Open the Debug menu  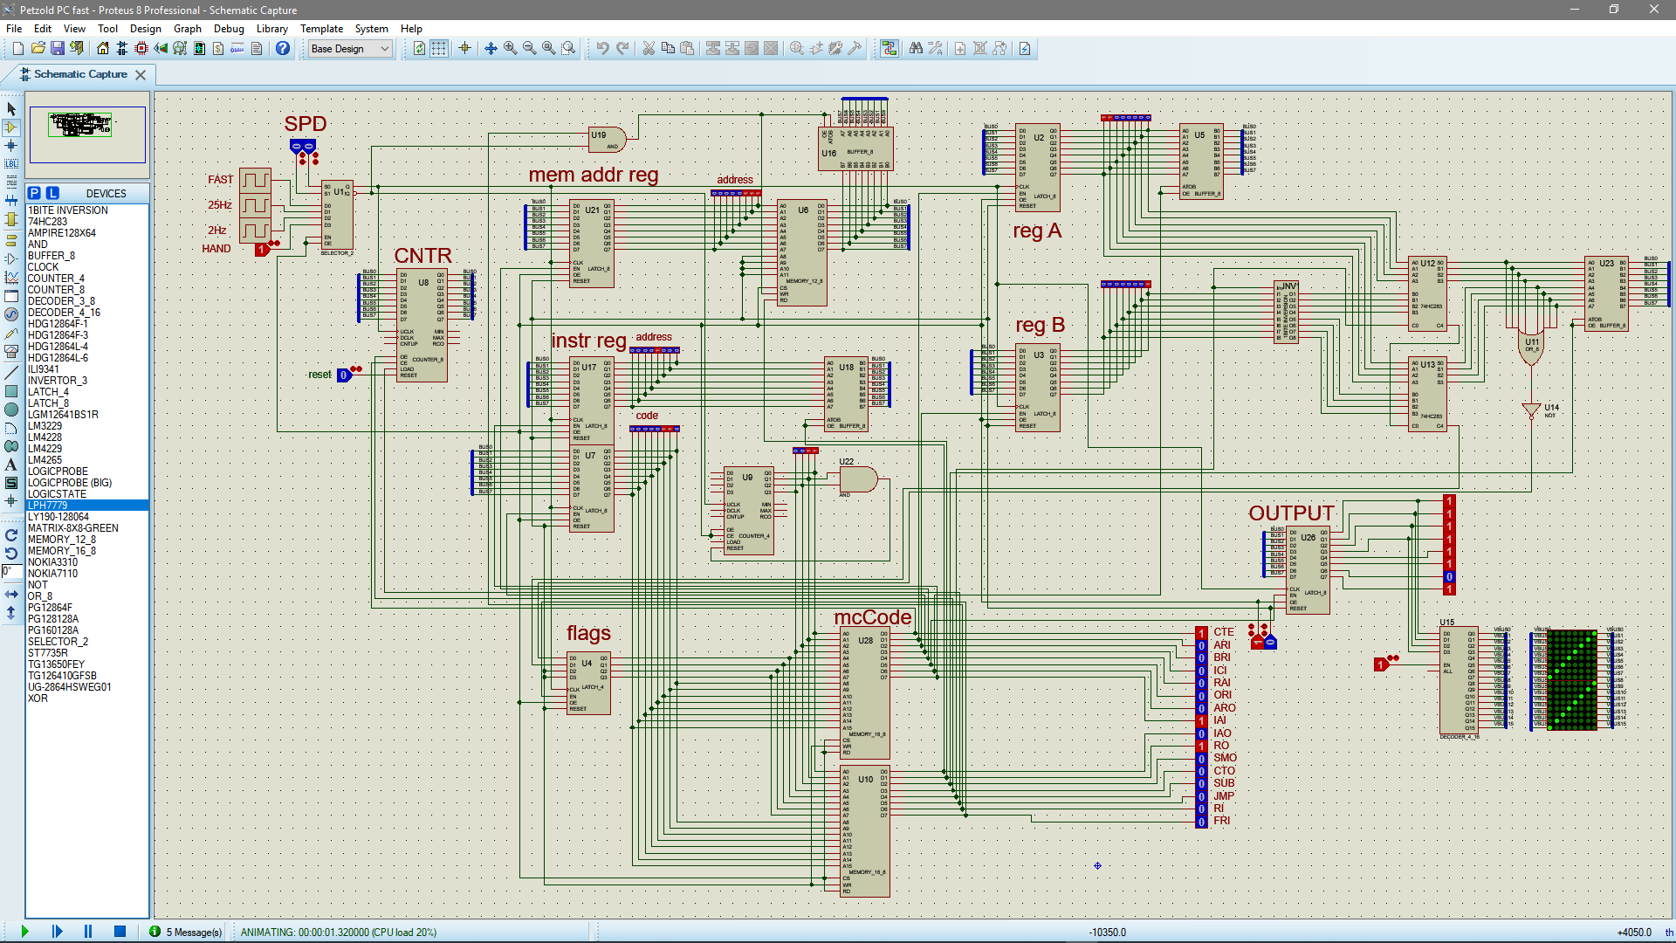(x=229, y=29)
